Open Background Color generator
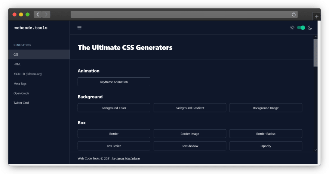The image size is (329, 174). [x=114, y=108]
